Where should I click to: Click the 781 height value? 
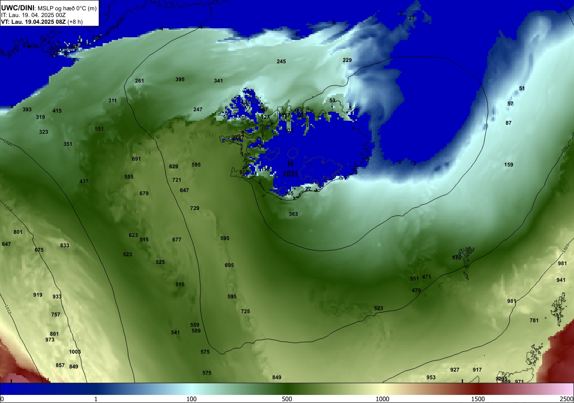coord(534,320)
